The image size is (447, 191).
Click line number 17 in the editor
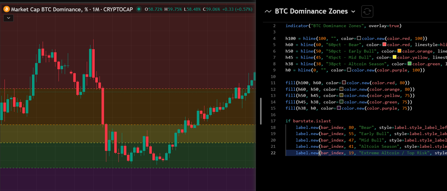(x=273, y=121)
